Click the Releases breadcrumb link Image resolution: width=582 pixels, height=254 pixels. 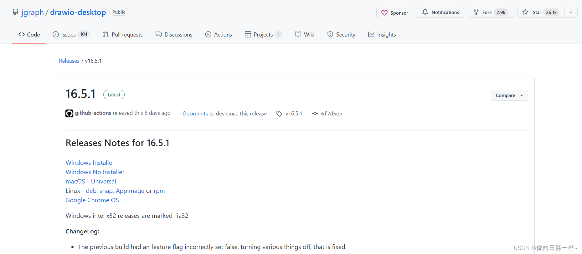tap(69, 61)
